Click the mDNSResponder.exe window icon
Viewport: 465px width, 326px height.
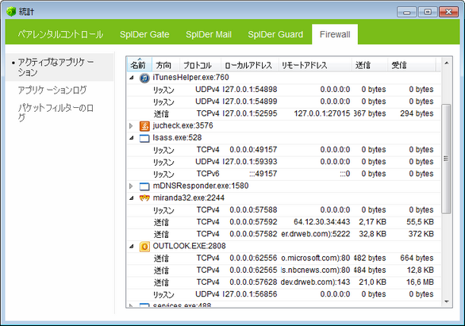[x=144, y=186]
